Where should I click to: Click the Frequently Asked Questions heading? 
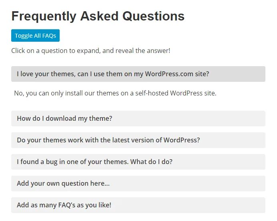pyautogui.click(x=98, y=16)
